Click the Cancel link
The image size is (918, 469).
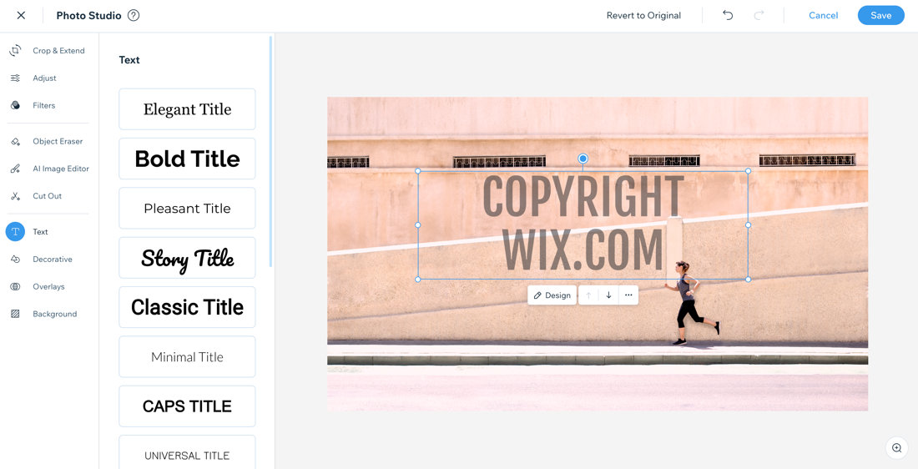point(823,16)
